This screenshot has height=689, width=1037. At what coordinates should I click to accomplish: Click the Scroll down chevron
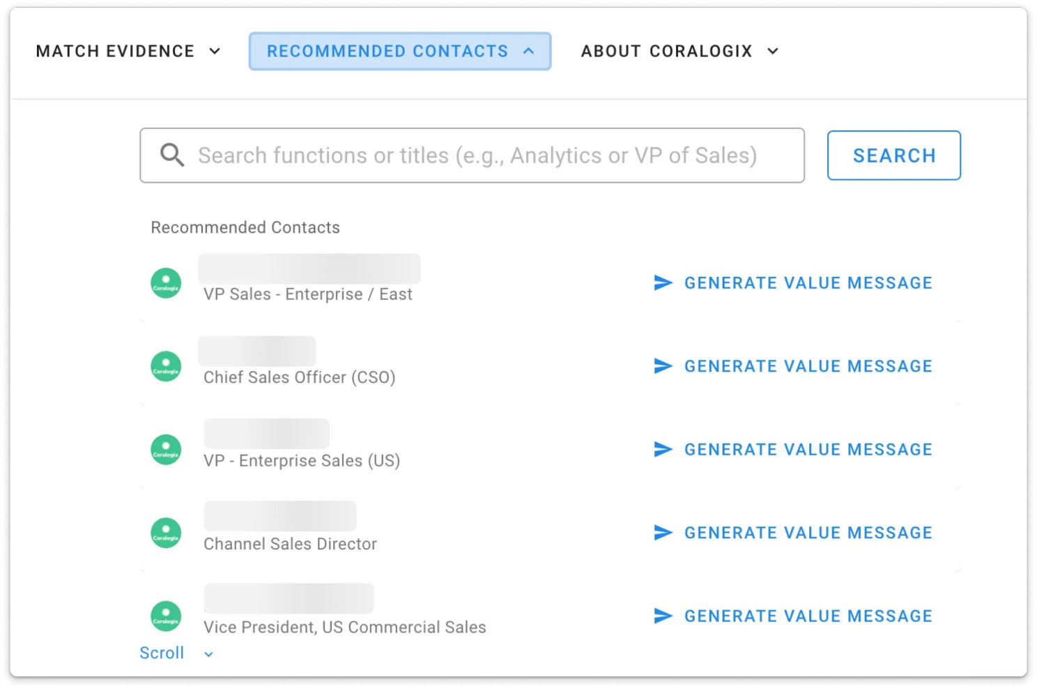[208, 654]
